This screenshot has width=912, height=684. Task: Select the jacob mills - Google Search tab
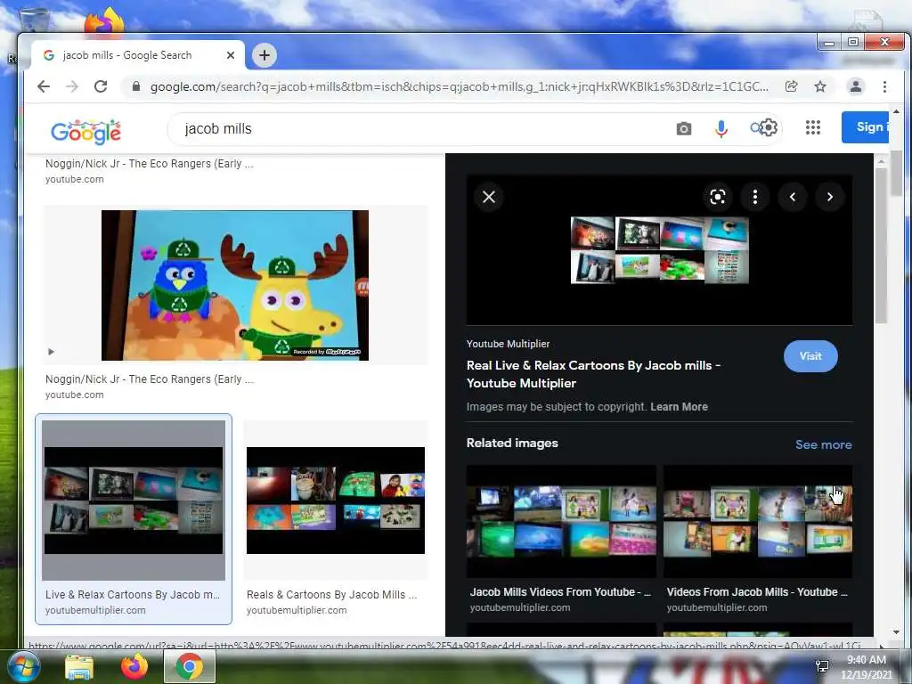pyautogui.click(x=138, y=55)
